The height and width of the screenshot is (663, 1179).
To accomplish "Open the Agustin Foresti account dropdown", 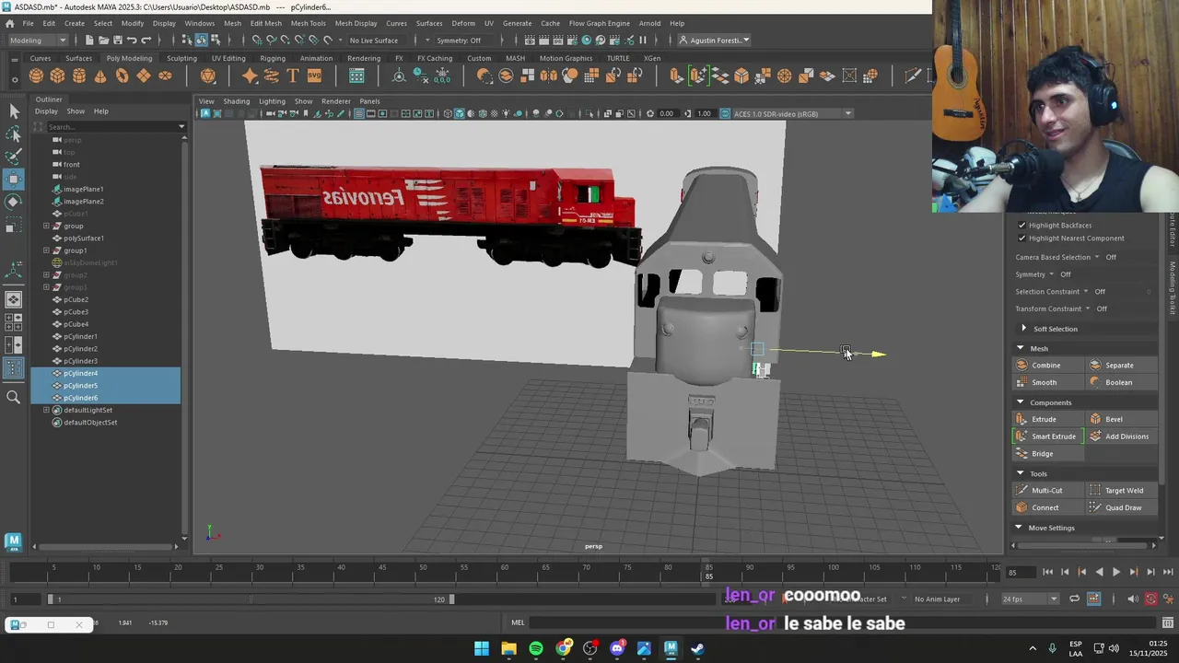I will pyautogui.click(x=715, y=40).
